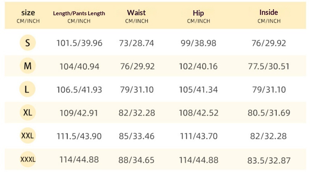The height and width of the screenshot is (175, 310).
Task: Select the Waist column header
Action: [x=136, y=16]
